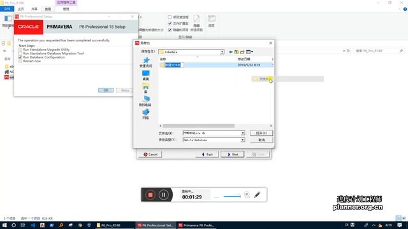
Task: Toggle item check boxes option in ribbon
Action: click(x=170, y=17)
